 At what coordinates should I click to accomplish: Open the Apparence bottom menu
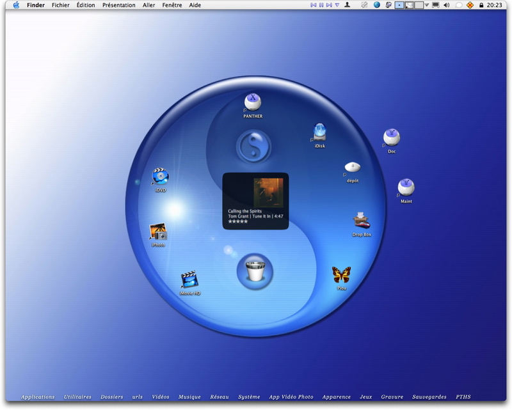pyautogui.click(x=337, y=397)
